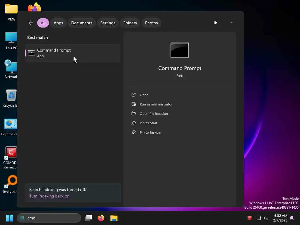Select the This PC desktop icon
Image resolution: width=300 pixels, height=225 pixels.
pyautogui.click(x=11, y=41)
